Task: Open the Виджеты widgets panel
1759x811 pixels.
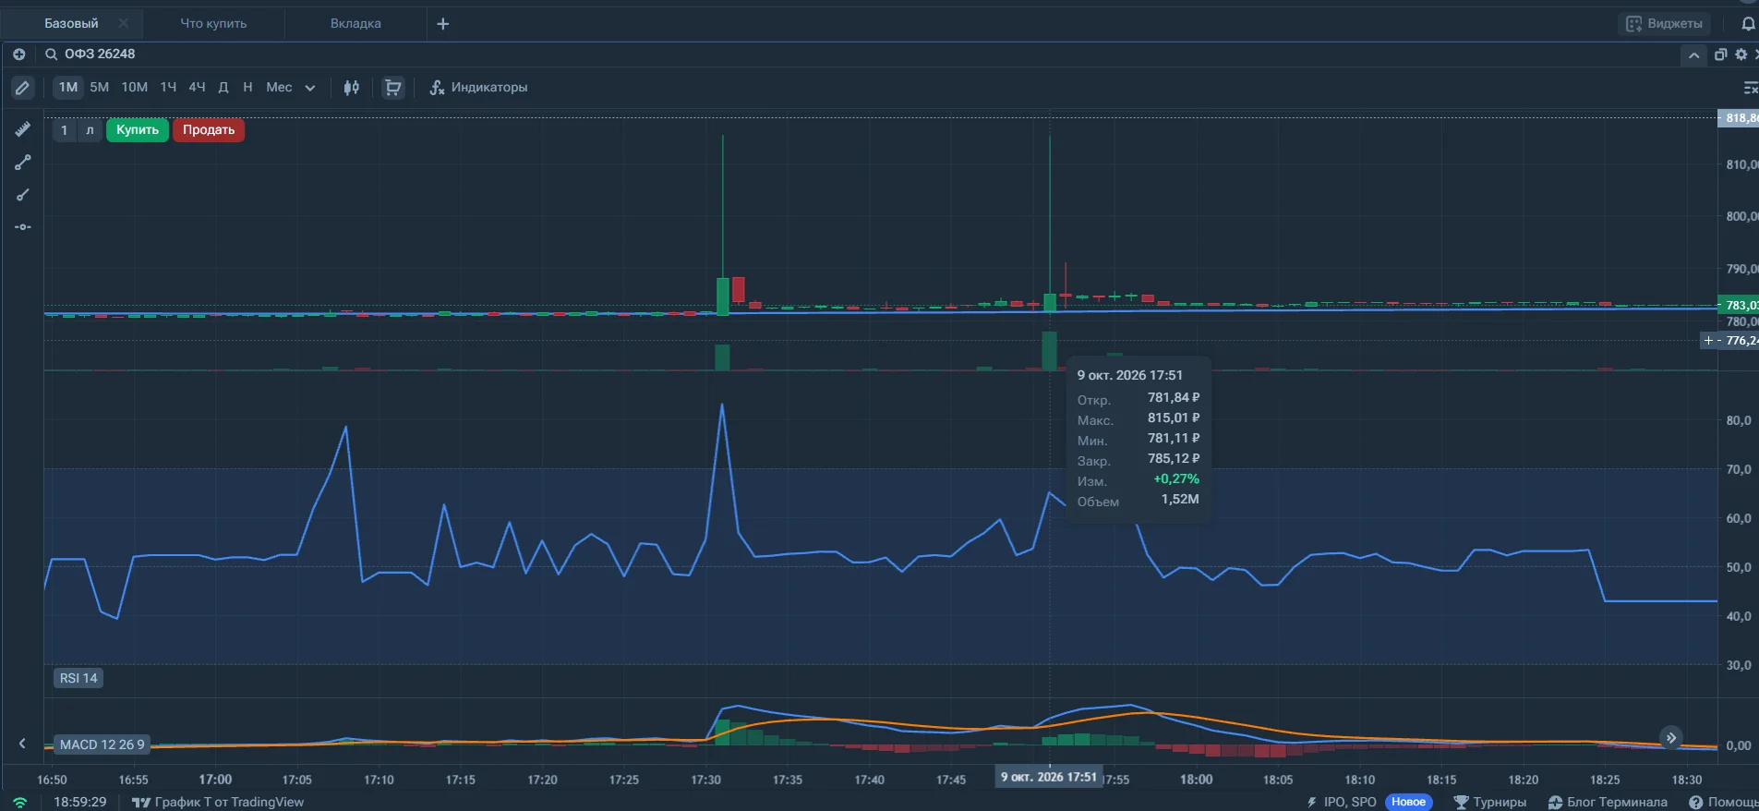Action: (x=1665, y=24)
